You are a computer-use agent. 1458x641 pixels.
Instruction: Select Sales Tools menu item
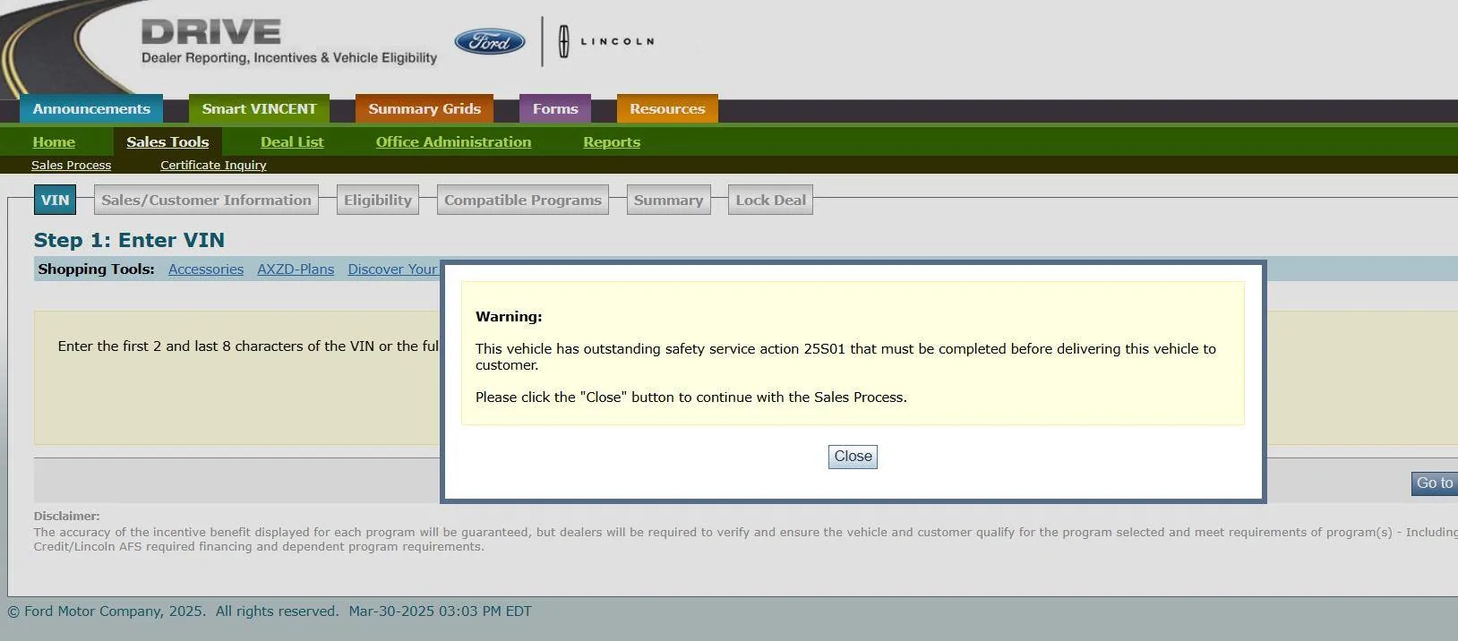(x=167, y=141)
